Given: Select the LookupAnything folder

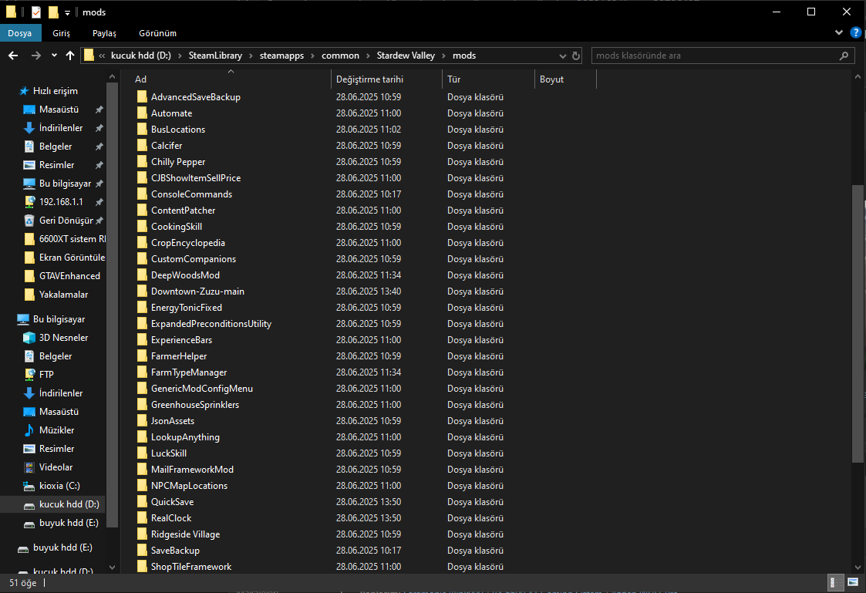Looking at the screenshot, I should 186,436.
